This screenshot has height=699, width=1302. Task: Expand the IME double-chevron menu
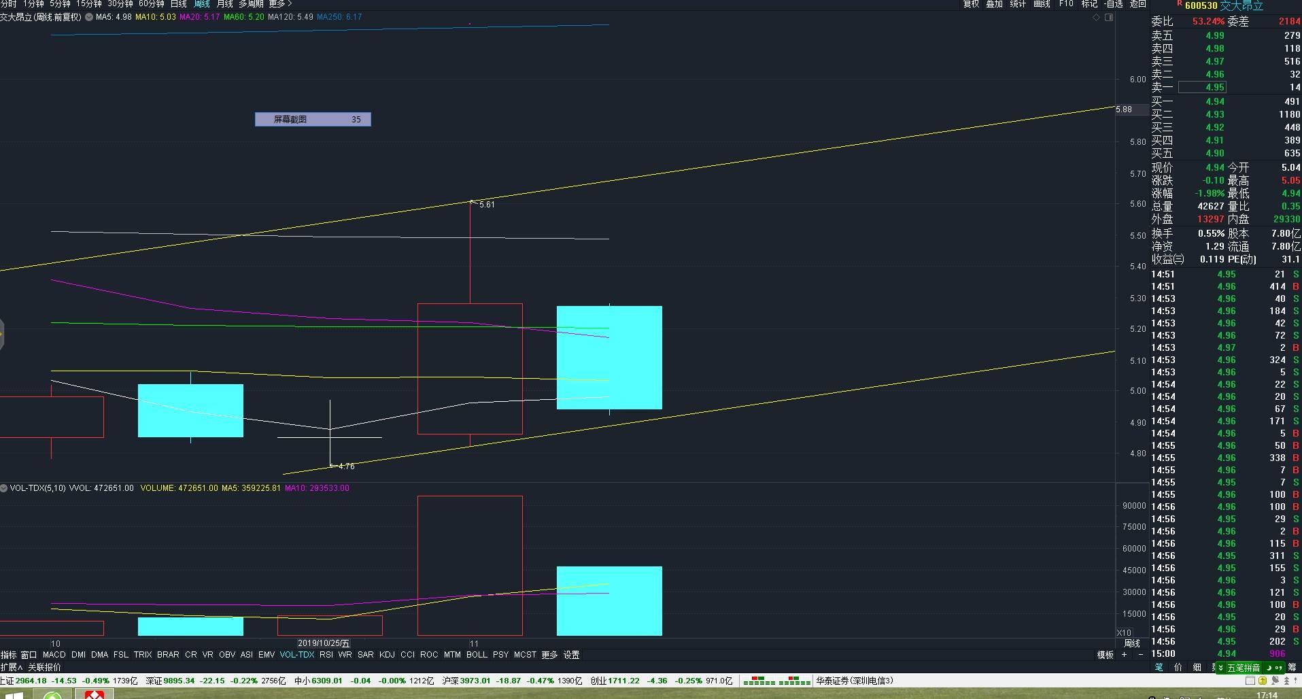1221,668
